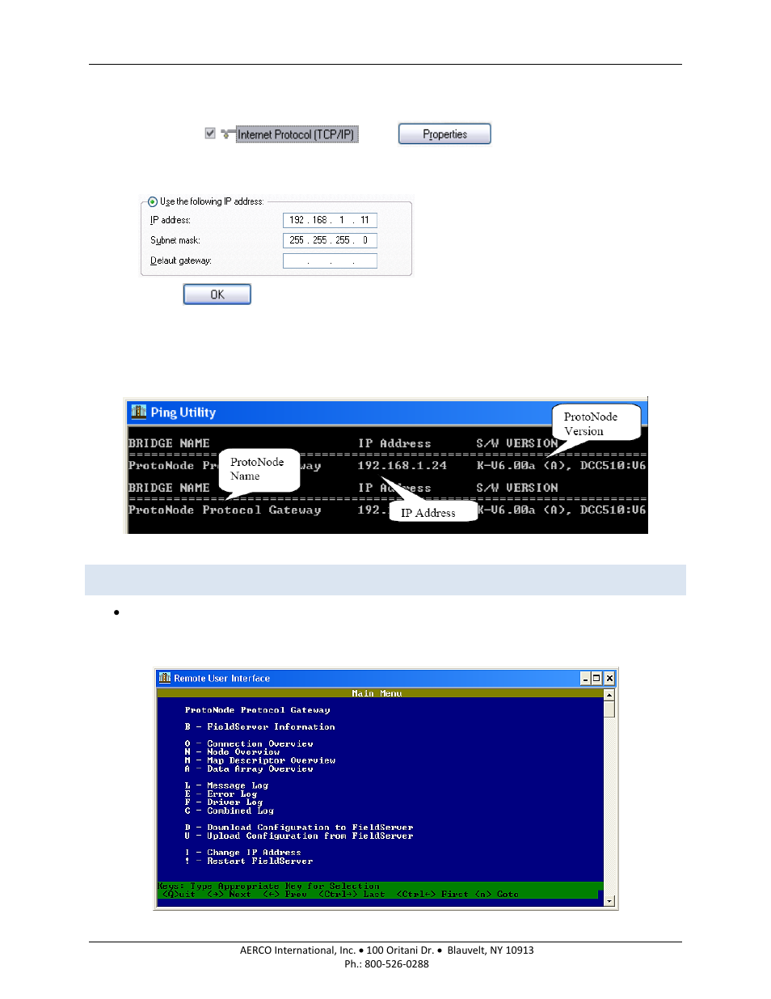Choose 'U - Upload Configuration from FieldServer'
This screenshot has height=999, width=771.
click(x=299, y=836)
